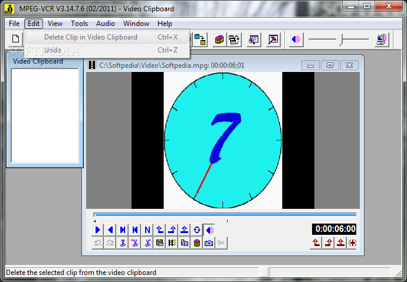Open the Tools menu
Image resolution: width=407 pixels, height=282 pixels.
tap(80, 24)
